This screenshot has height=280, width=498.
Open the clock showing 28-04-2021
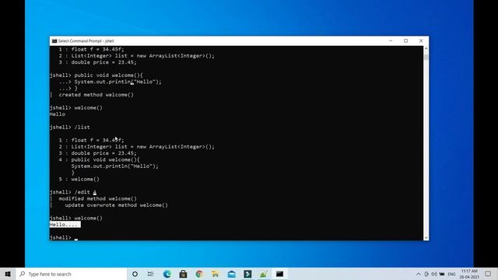click(x=469, y=274)
